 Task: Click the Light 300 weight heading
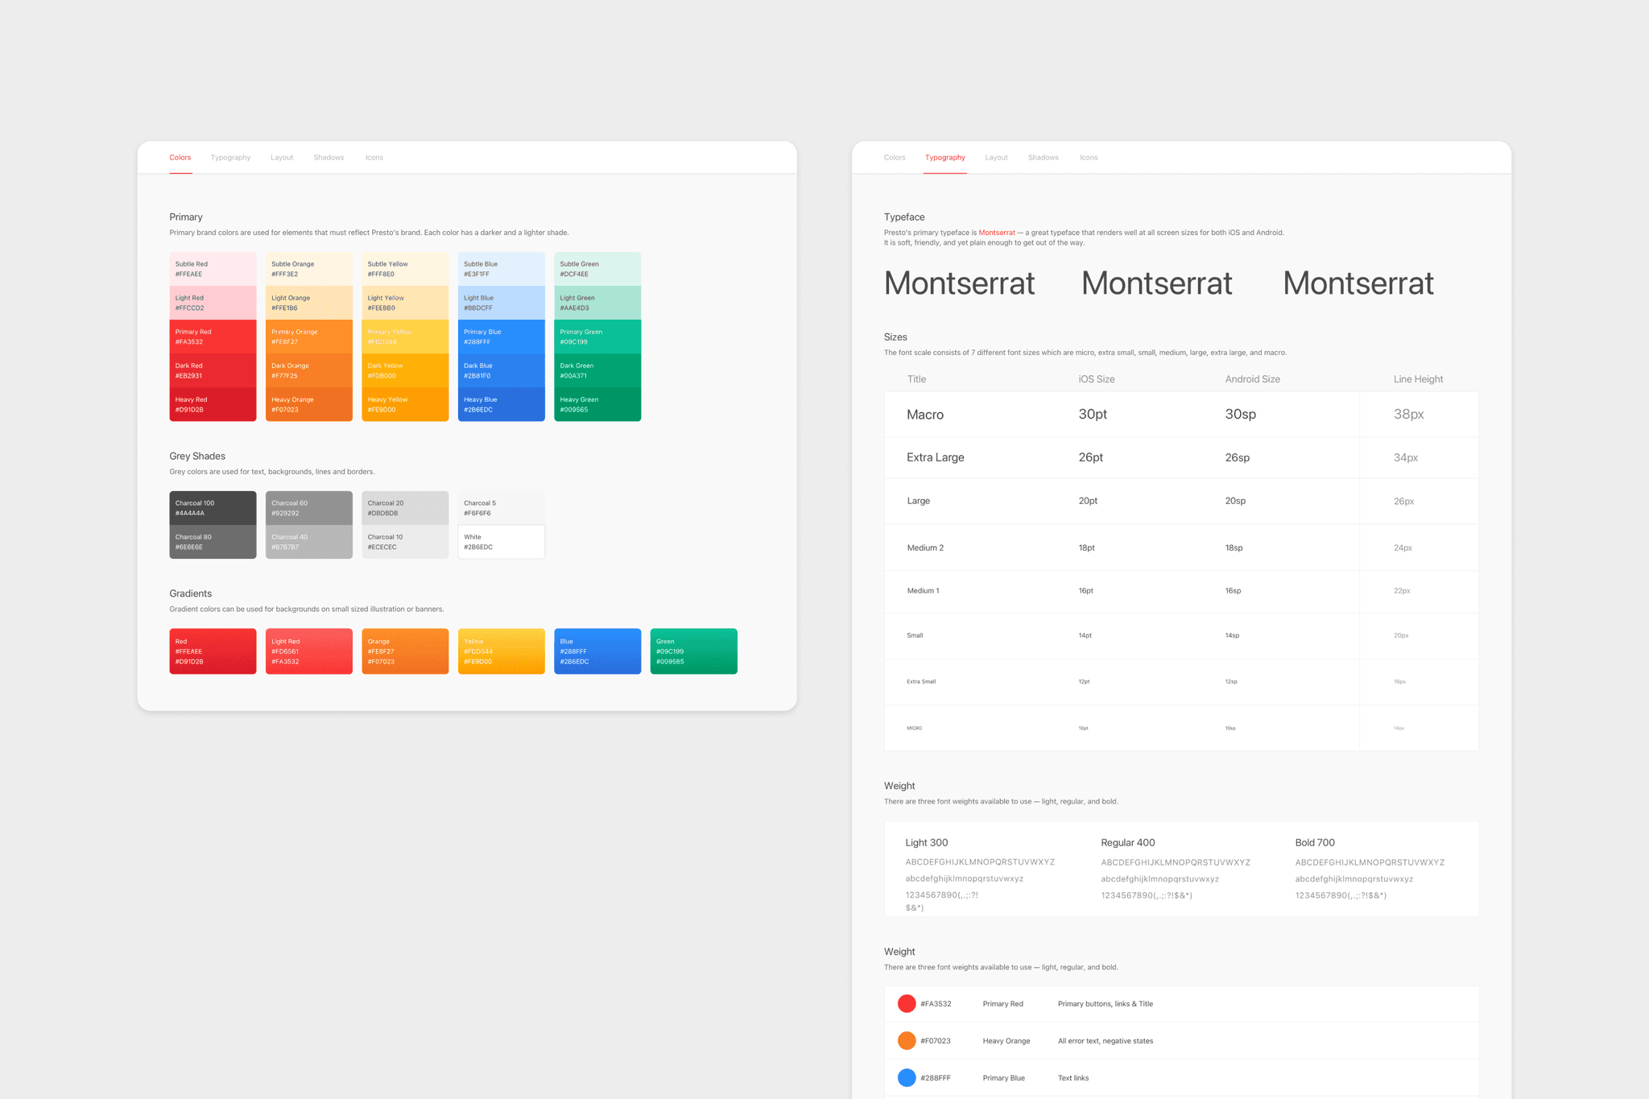[x=927, y=843]
